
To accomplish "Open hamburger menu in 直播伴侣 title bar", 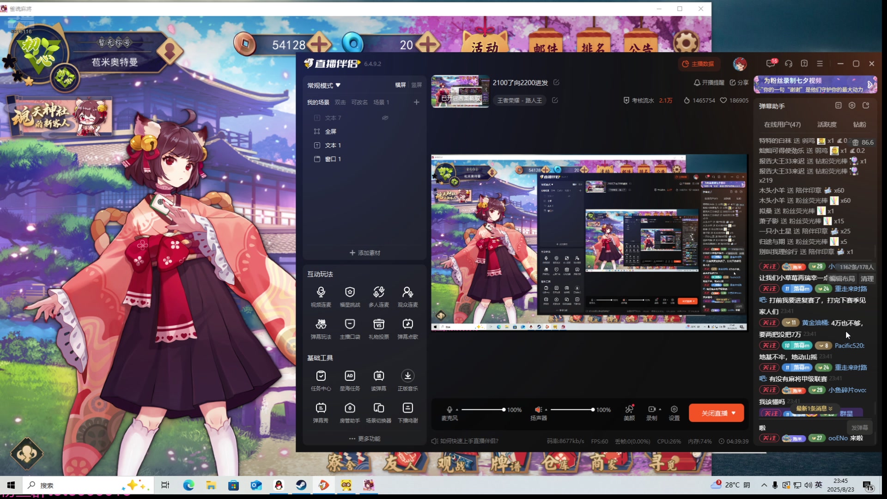I will (x=820, y=63).
